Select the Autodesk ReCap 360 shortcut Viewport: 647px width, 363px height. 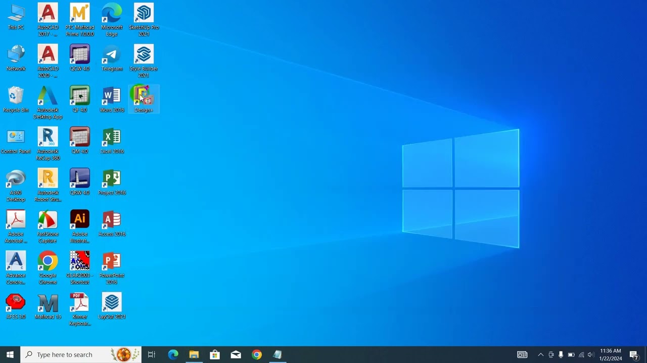[48, 144]
